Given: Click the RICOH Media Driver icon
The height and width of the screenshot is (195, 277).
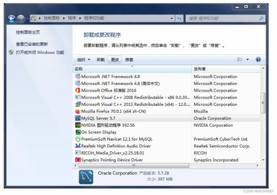Looking at the screenshot, I should click(78, 153).
